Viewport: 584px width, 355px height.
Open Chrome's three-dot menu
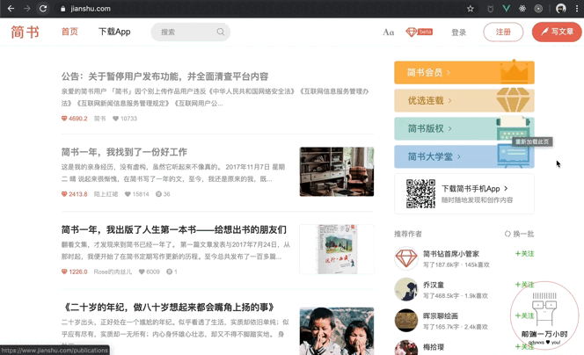577,9
